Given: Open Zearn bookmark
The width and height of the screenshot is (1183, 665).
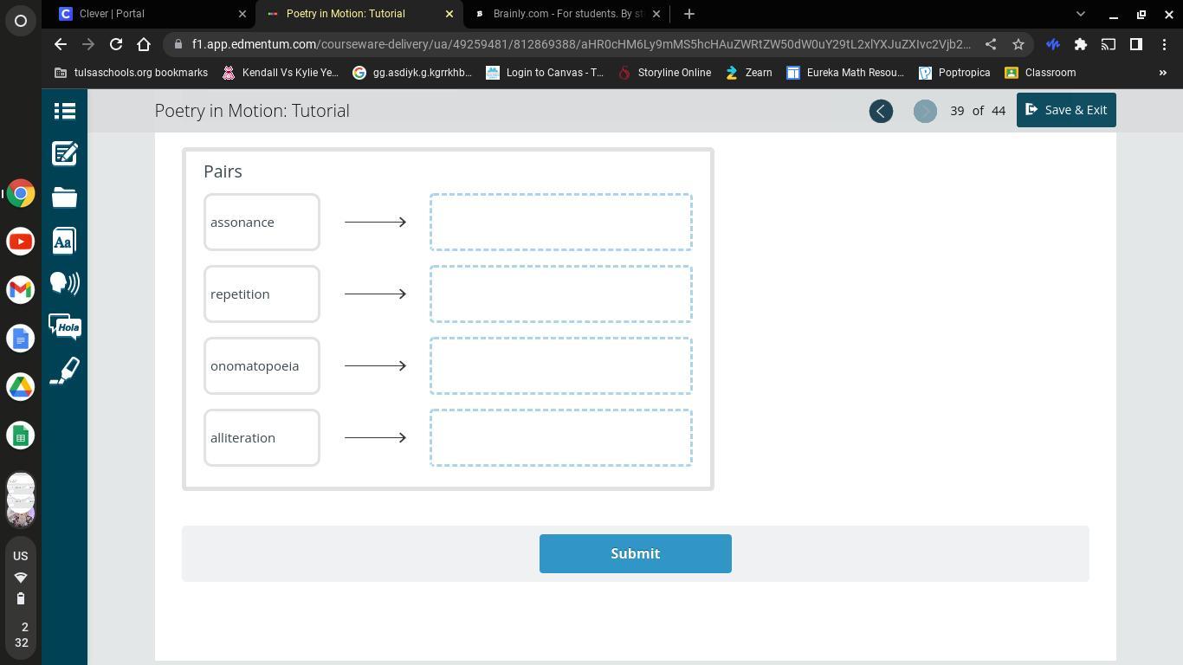Looking at the screenshot, I should [x=749, y=73].
